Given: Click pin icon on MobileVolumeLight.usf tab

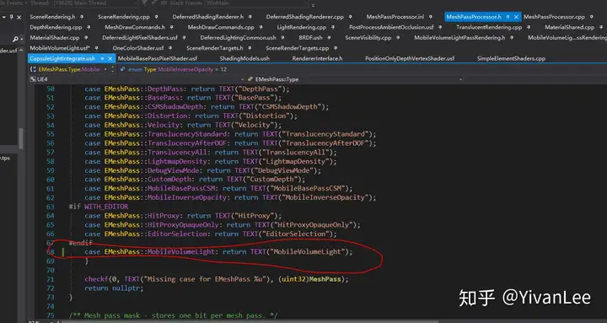Looking at the screenshot, I should point(96,48).
